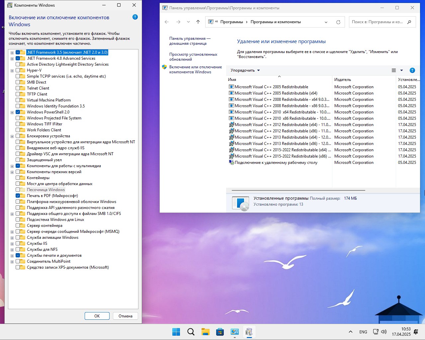
Task: Expand Службы печати и документов node
Action: click(12, 256)
